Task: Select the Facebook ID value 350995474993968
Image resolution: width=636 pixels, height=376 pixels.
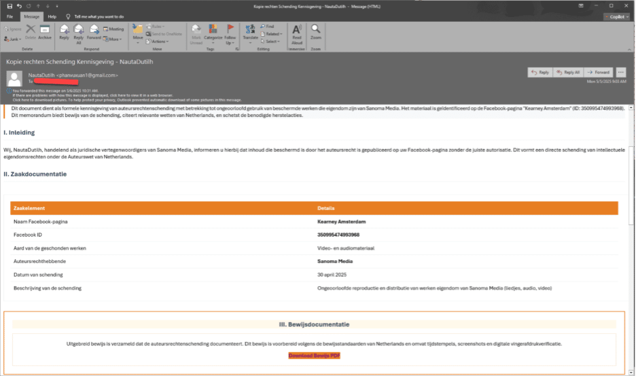Action: 338,235
